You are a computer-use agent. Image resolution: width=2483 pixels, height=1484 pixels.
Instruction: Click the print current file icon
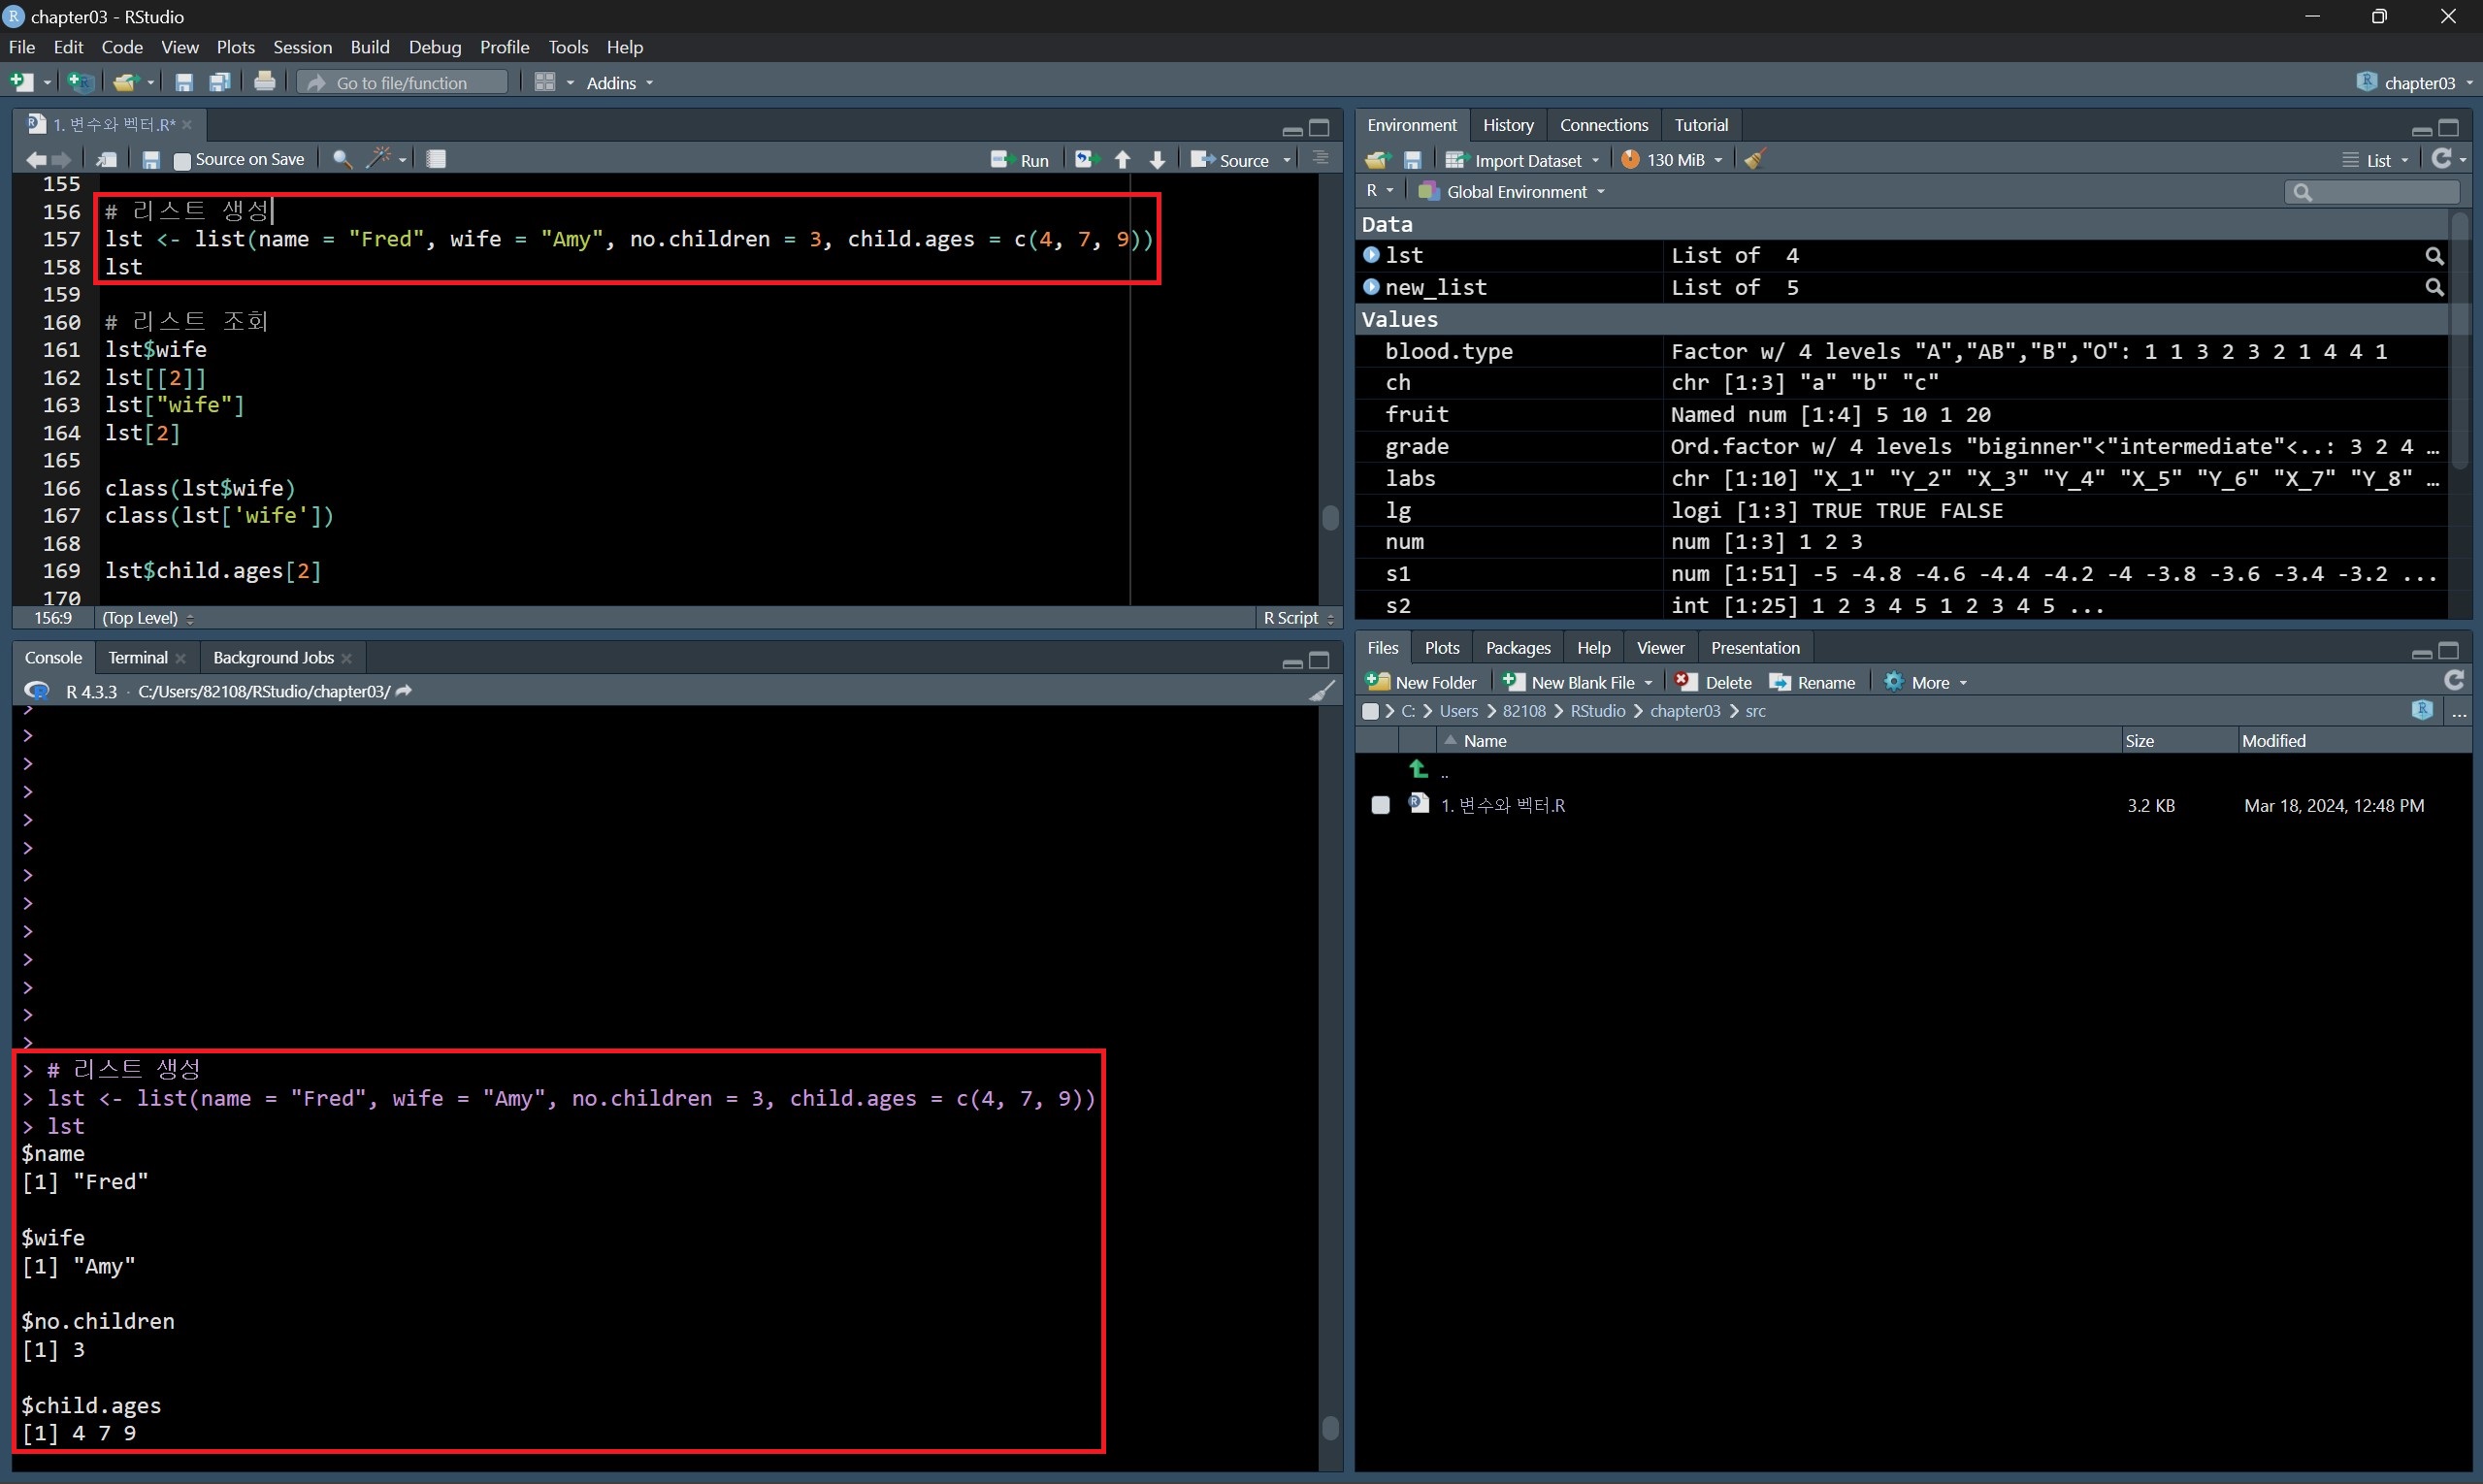(264, 83)
